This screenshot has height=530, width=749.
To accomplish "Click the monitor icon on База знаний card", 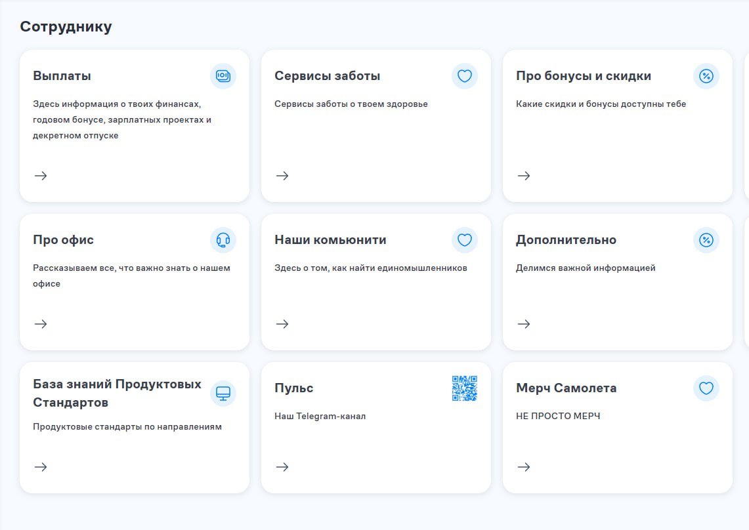I will coord(223,394).
